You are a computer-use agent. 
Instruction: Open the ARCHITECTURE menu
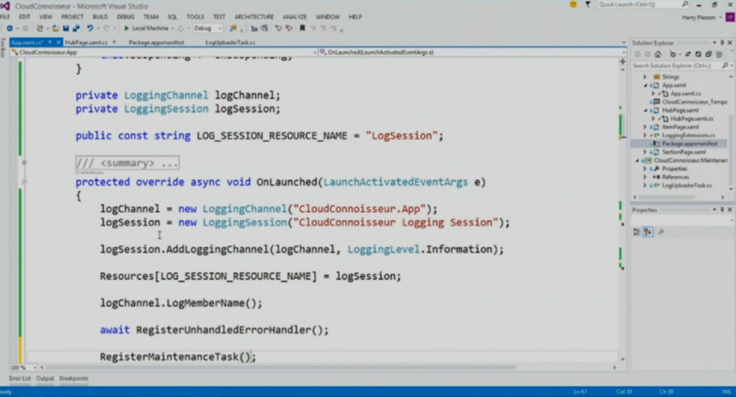coord(254,17)
